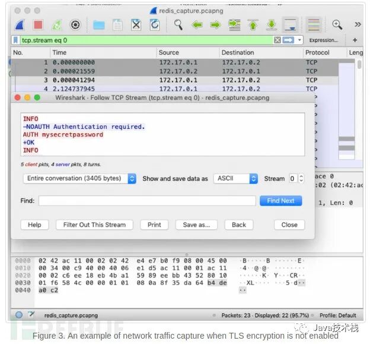The image size is (370, 344).
Task: Zoom in on packet text
Action: point(337,24)
